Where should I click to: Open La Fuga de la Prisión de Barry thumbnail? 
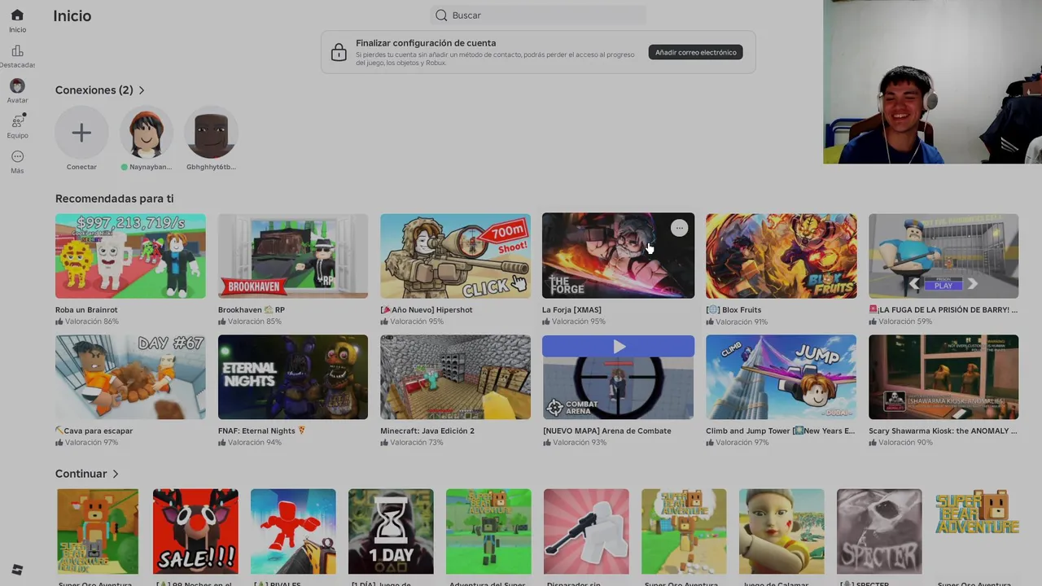(x=943, y=256)
